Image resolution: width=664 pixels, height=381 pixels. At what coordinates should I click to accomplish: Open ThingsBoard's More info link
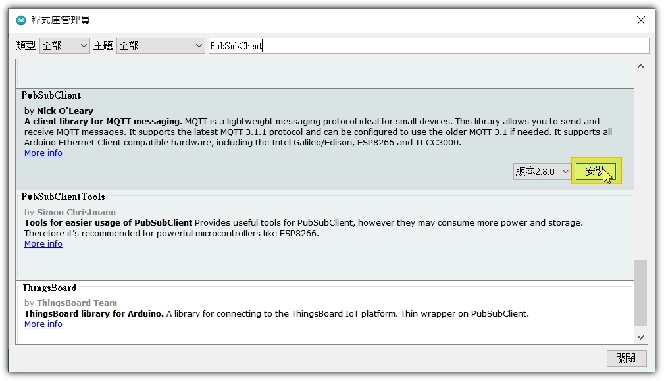43,324
